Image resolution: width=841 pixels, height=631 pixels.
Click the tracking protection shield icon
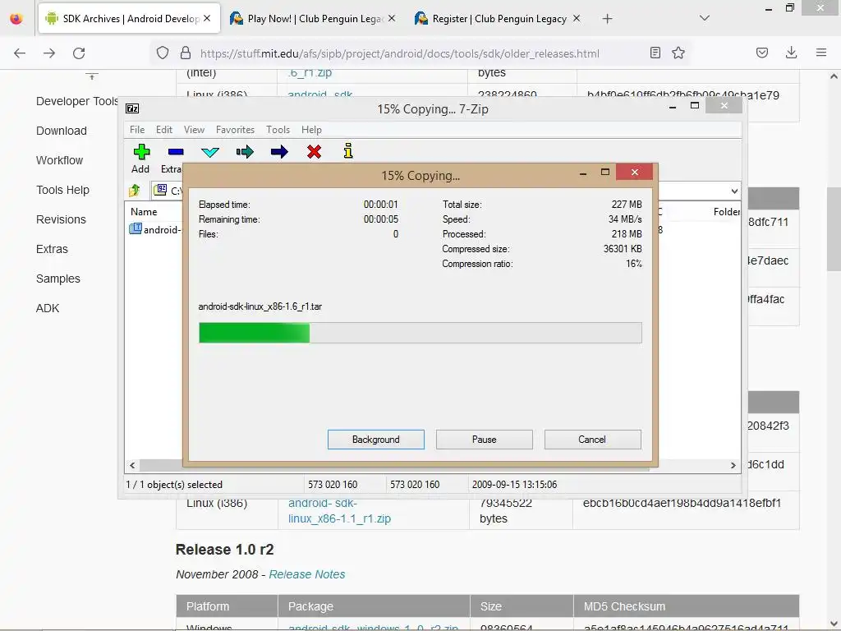(163, 53)
